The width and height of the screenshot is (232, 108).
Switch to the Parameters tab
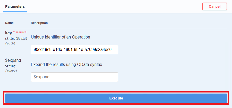15,6
